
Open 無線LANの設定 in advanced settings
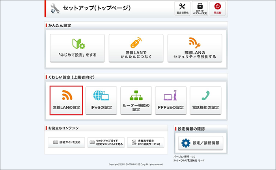coord(66,100)
